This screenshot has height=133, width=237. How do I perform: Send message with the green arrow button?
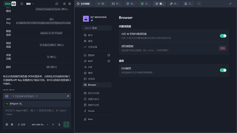coord(66,124)
